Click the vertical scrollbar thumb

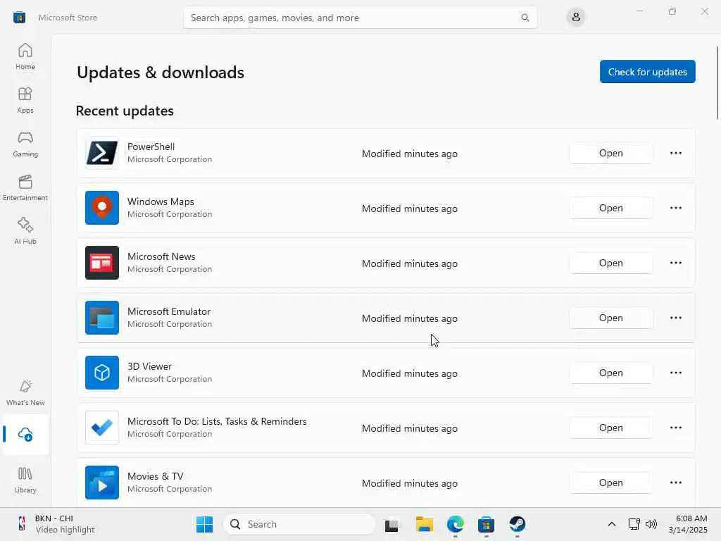[717, 83]
